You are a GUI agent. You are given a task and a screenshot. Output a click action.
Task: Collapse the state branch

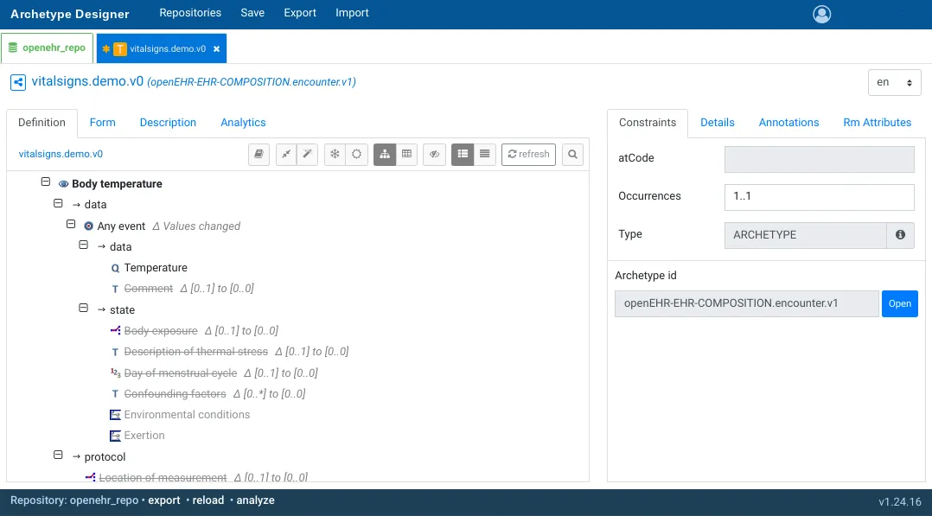84,309
